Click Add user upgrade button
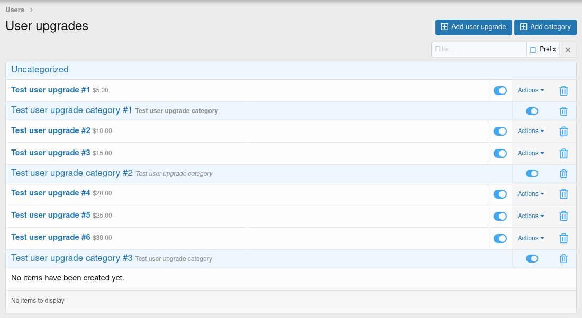This screenshot has width=582, height=318. [474, 27]
